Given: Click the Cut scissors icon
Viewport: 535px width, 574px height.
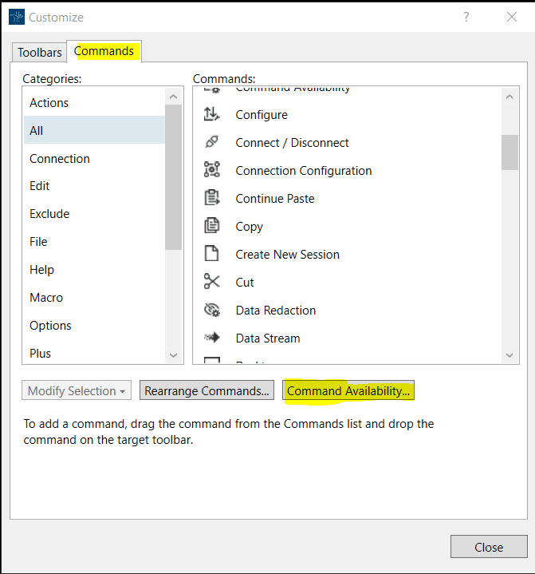Looking at the screenshot, I should pyautogui.click(x=212, y=282).
